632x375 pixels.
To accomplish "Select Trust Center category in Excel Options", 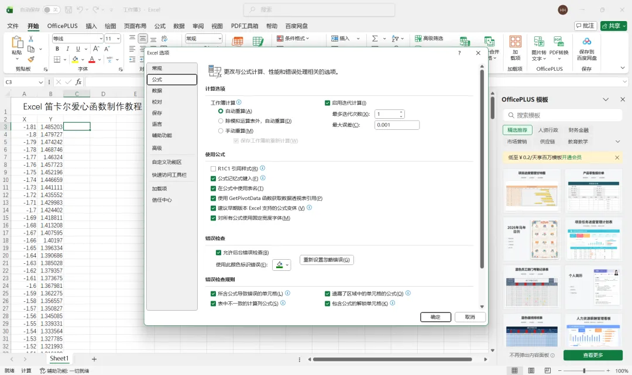I will coord(172,199).
